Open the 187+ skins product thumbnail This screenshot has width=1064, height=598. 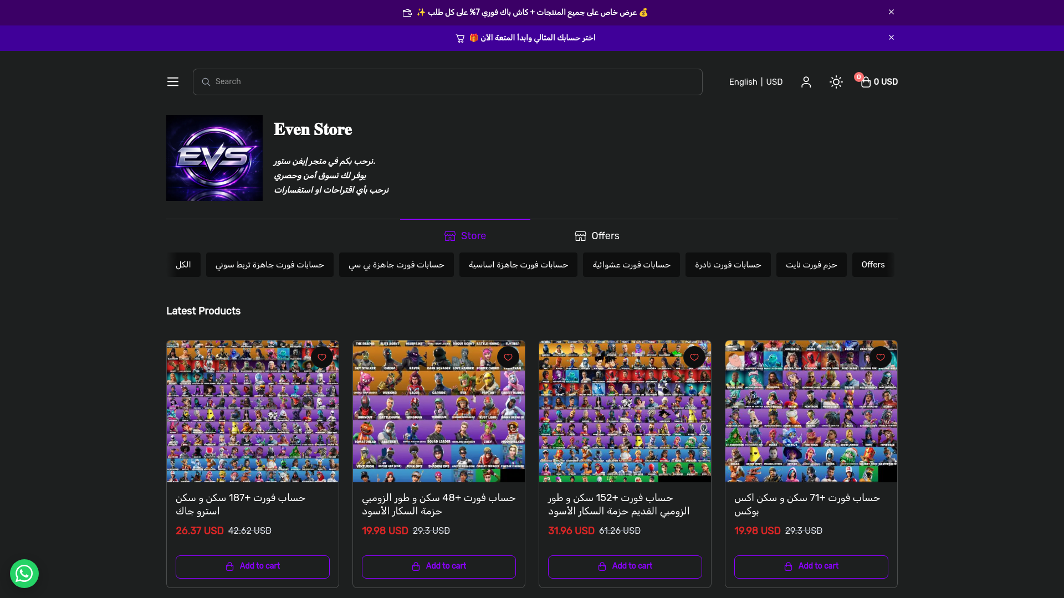pyautogui.click(x=253, y=411)
